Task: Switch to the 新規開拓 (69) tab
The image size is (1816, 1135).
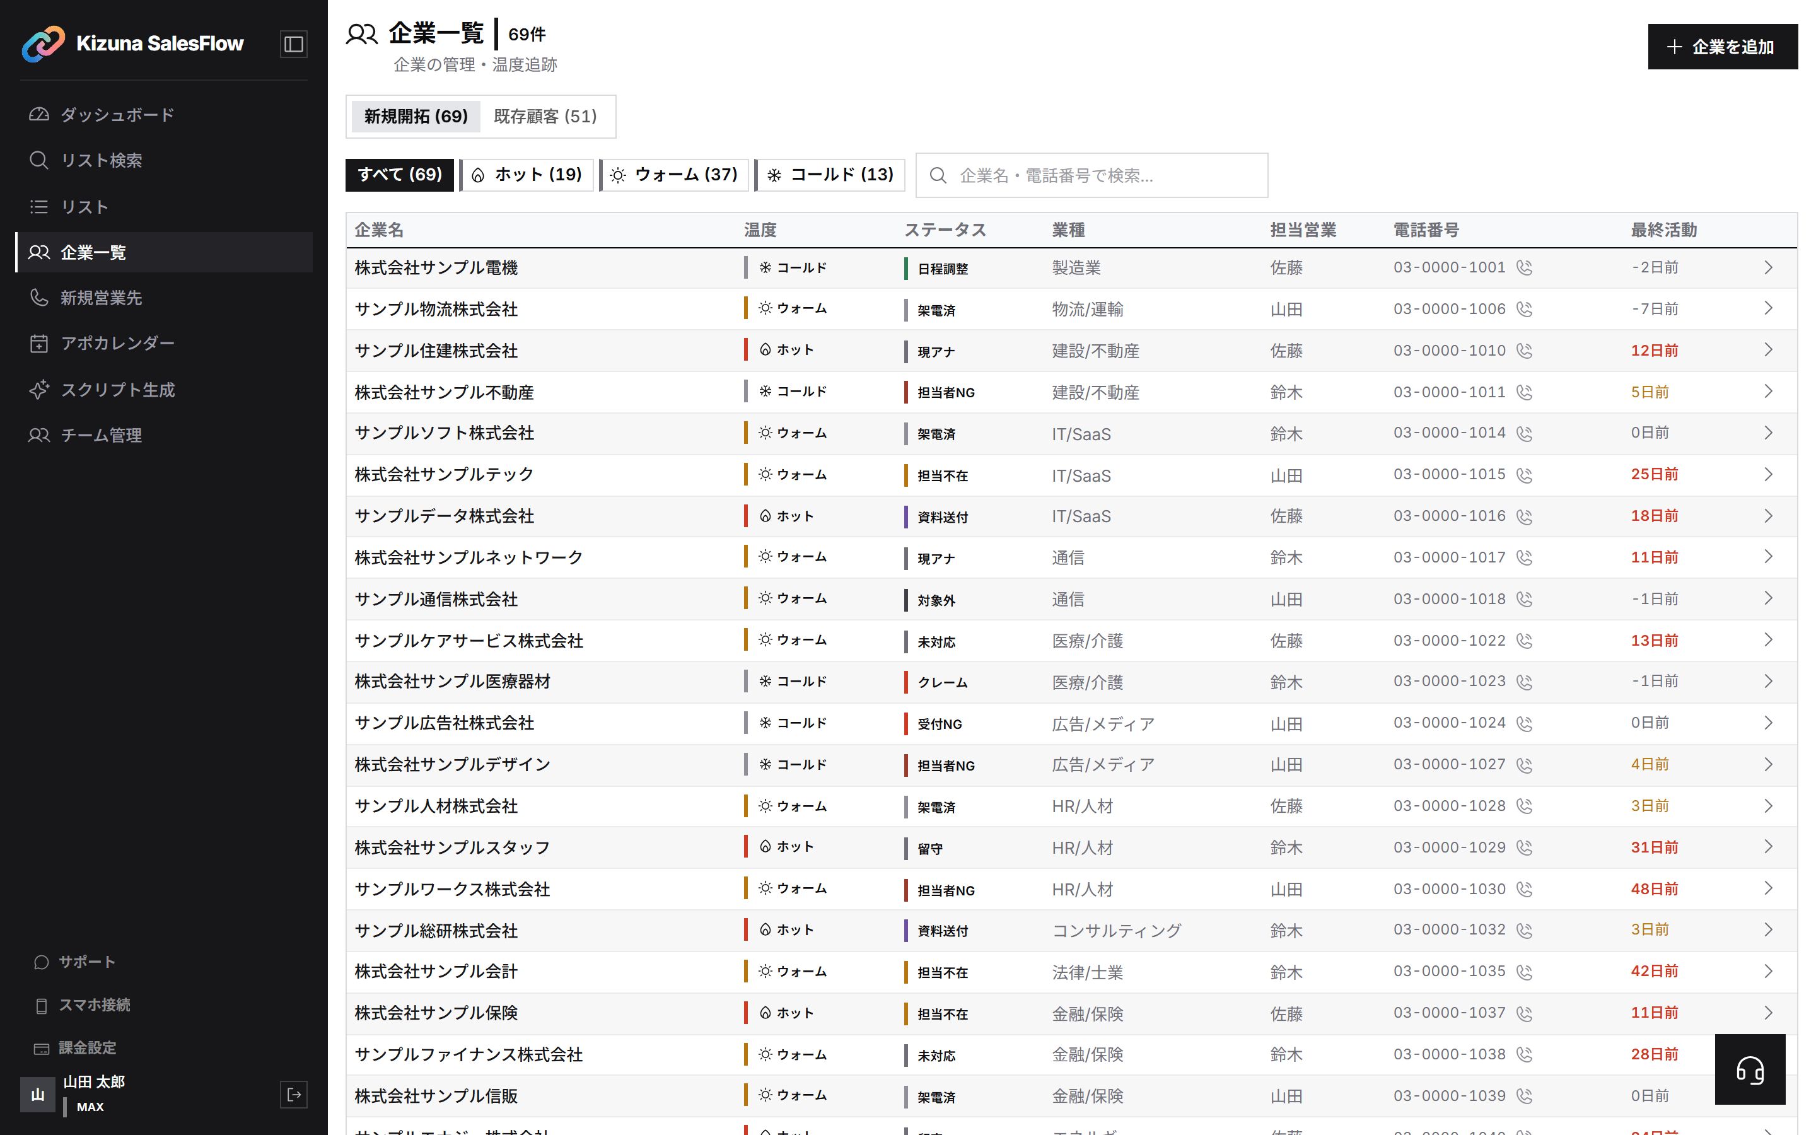Action: pos(416,117)
